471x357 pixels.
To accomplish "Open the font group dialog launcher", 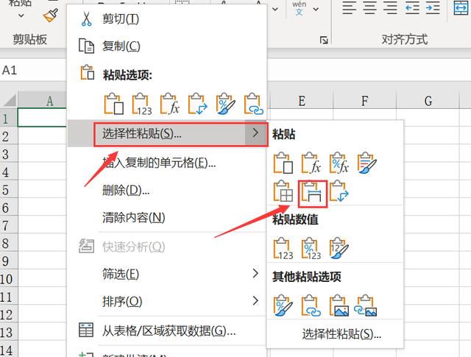I will tap(324, 40).
